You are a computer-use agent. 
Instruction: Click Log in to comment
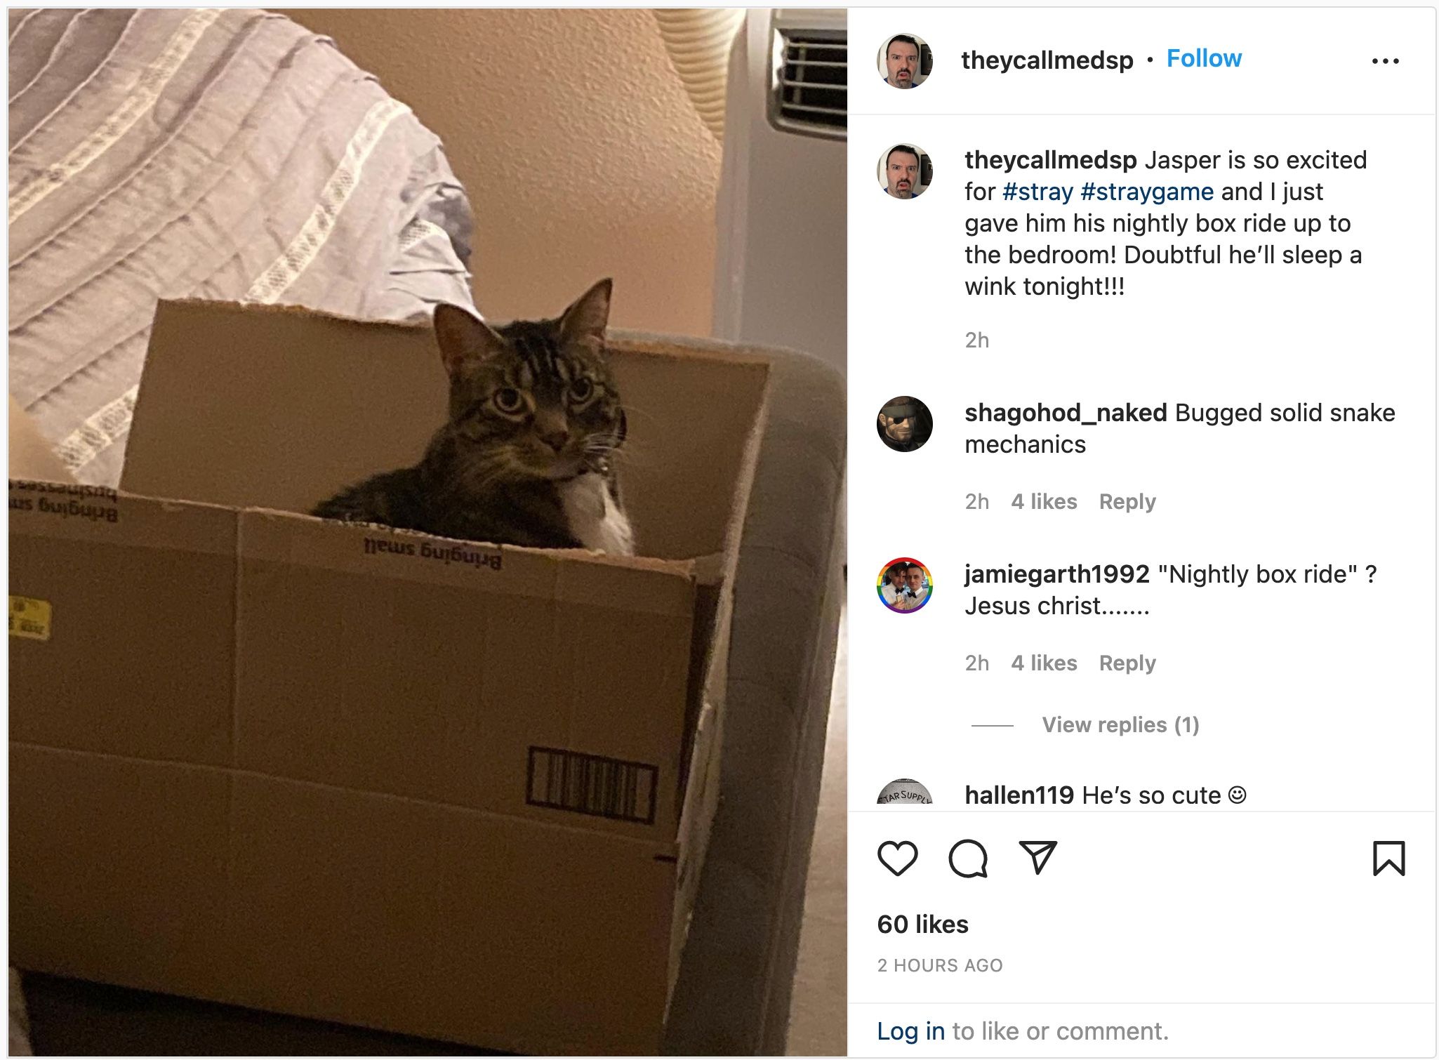point(910,1031)
